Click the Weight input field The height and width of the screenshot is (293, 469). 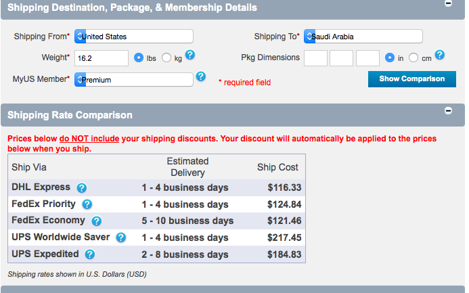(x=102, y=58)
